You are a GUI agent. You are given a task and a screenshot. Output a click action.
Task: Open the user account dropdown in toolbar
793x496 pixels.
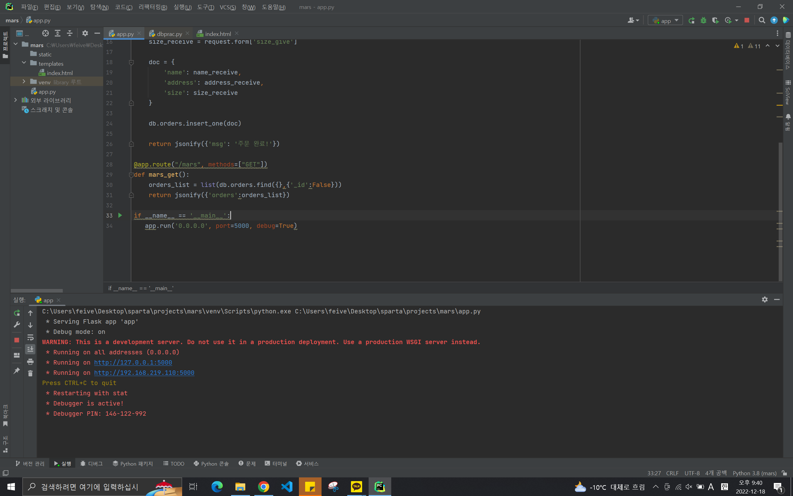(x=633, y=20)
